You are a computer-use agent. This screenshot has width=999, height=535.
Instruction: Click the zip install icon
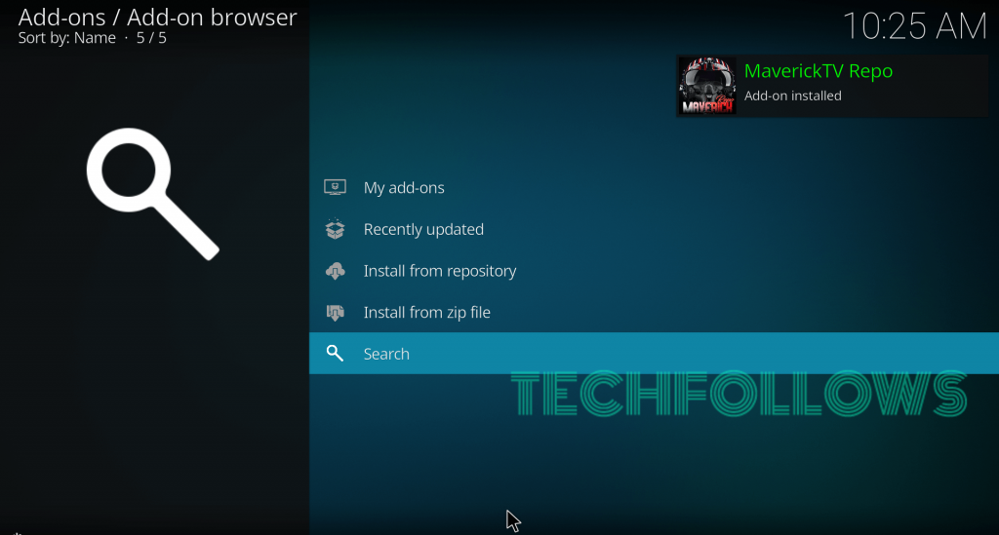336,313
